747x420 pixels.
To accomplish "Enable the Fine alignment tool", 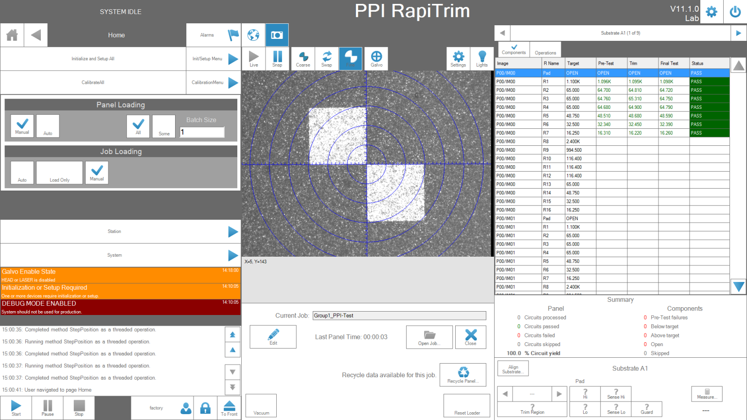I will (x=351, y=58).
